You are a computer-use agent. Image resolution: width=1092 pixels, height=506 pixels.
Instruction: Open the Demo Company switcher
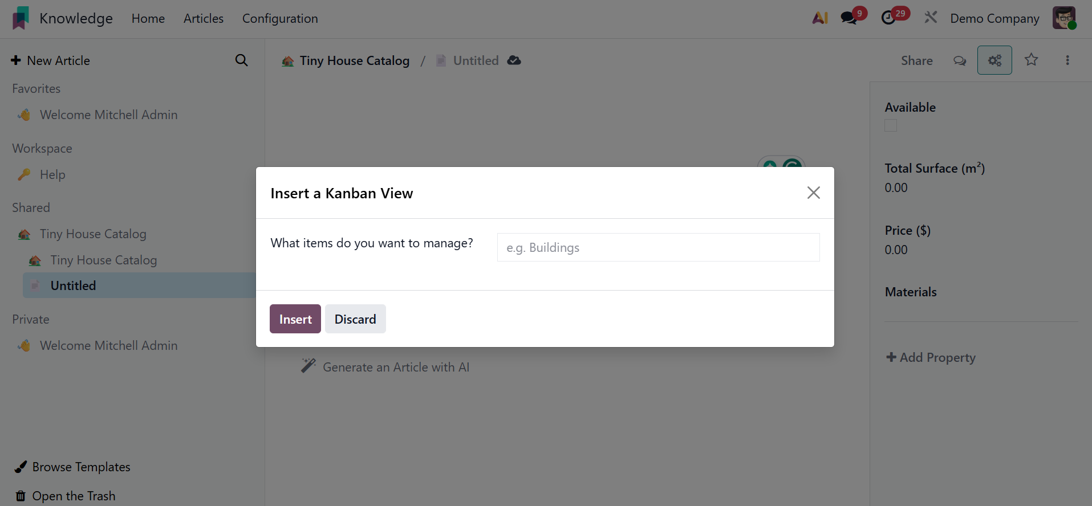[994, 18]
